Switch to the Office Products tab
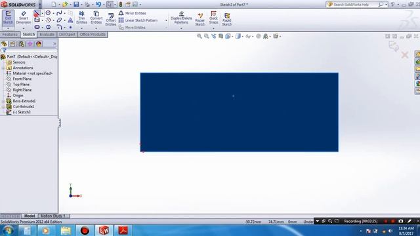The image size is (420, 236). 93,35
